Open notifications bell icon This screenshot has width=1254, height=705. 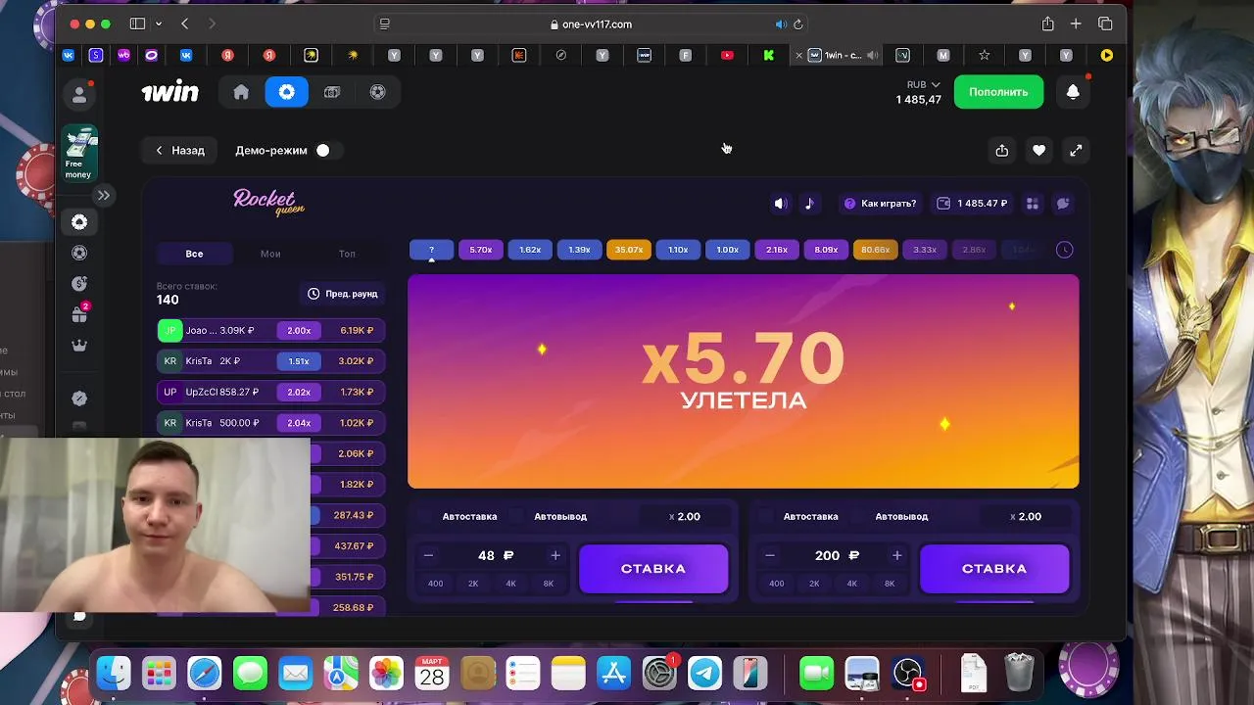pos(1073,92)
